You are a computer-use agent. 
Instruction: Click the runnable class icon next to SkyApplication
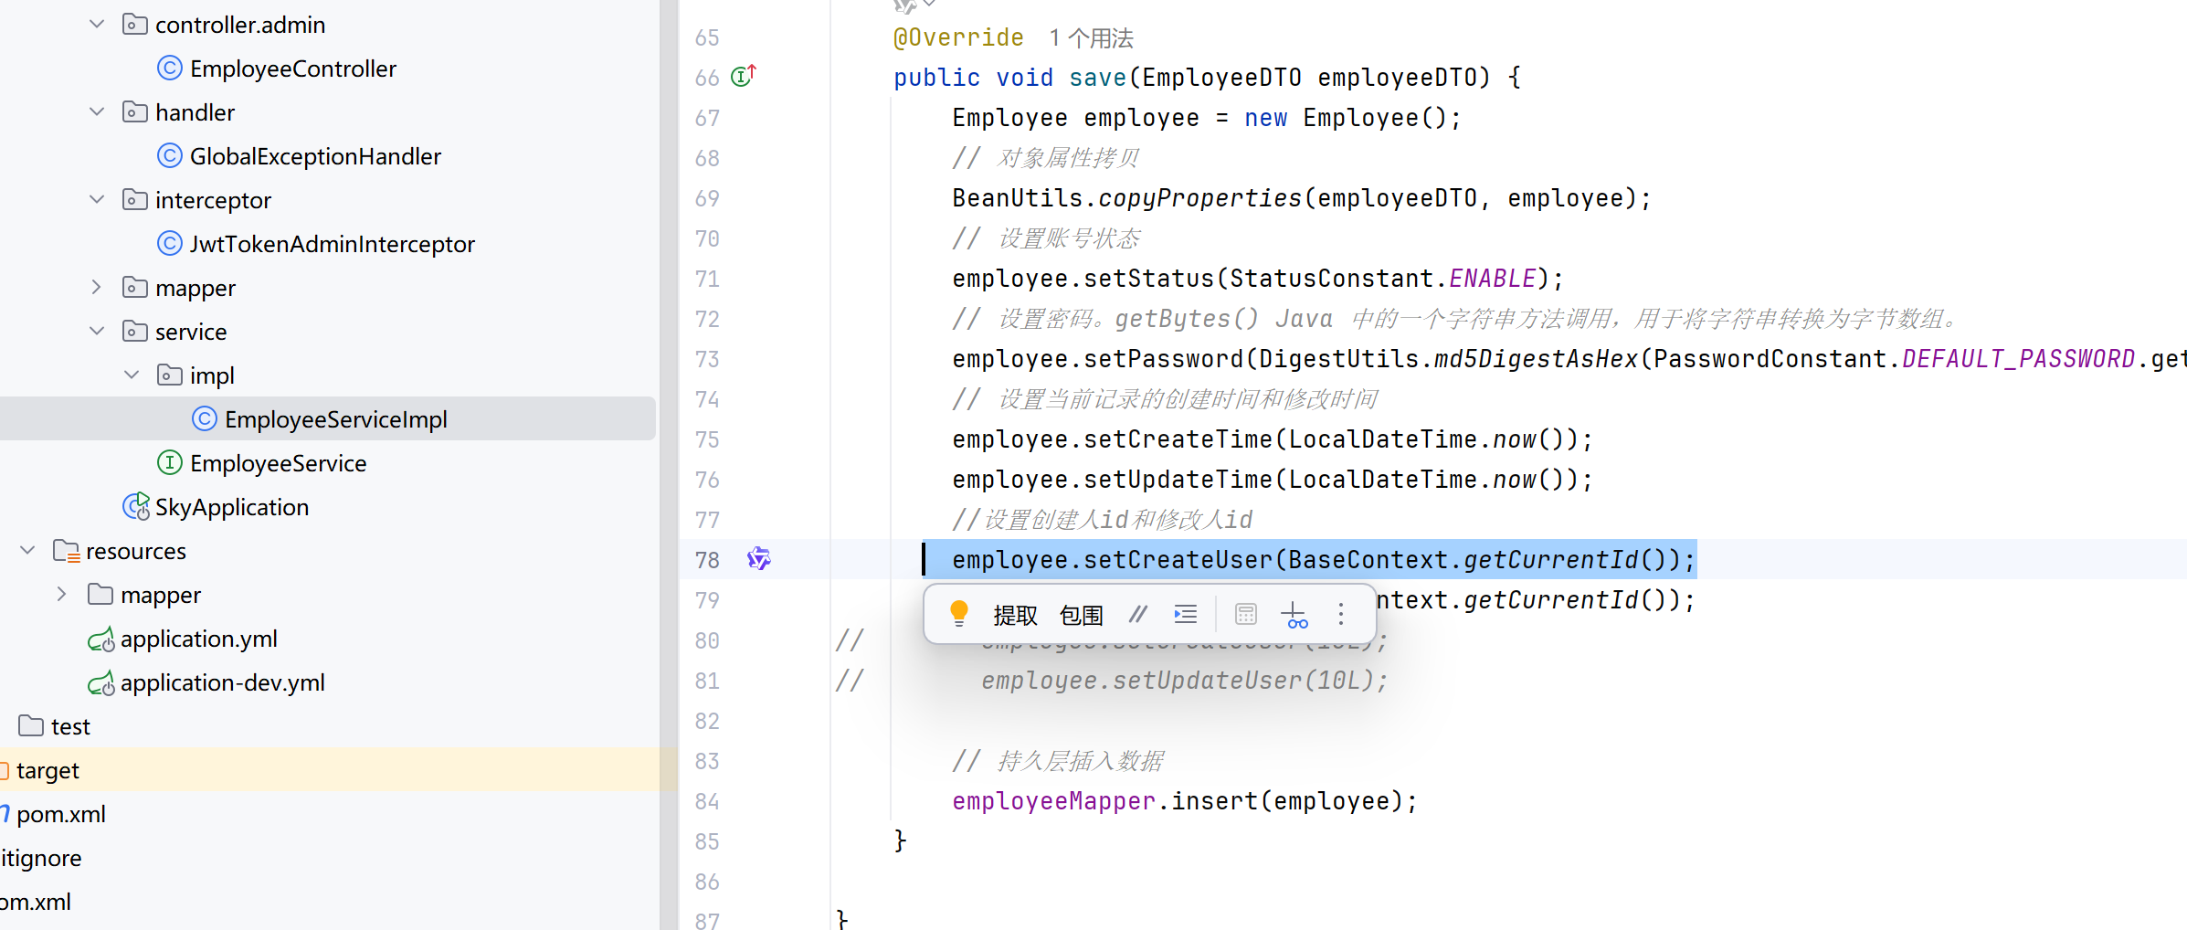pos(135,506)
